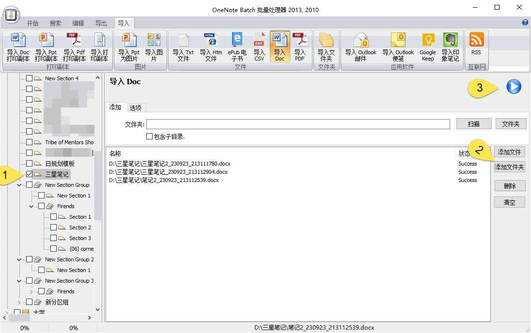Collapse the New Section Group 2 node
The image size is (531, 333).
coord(19,259)
